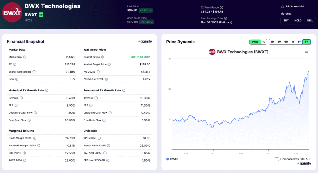
Task: Click info icon beside historical EPS
Action: [16, 105]
